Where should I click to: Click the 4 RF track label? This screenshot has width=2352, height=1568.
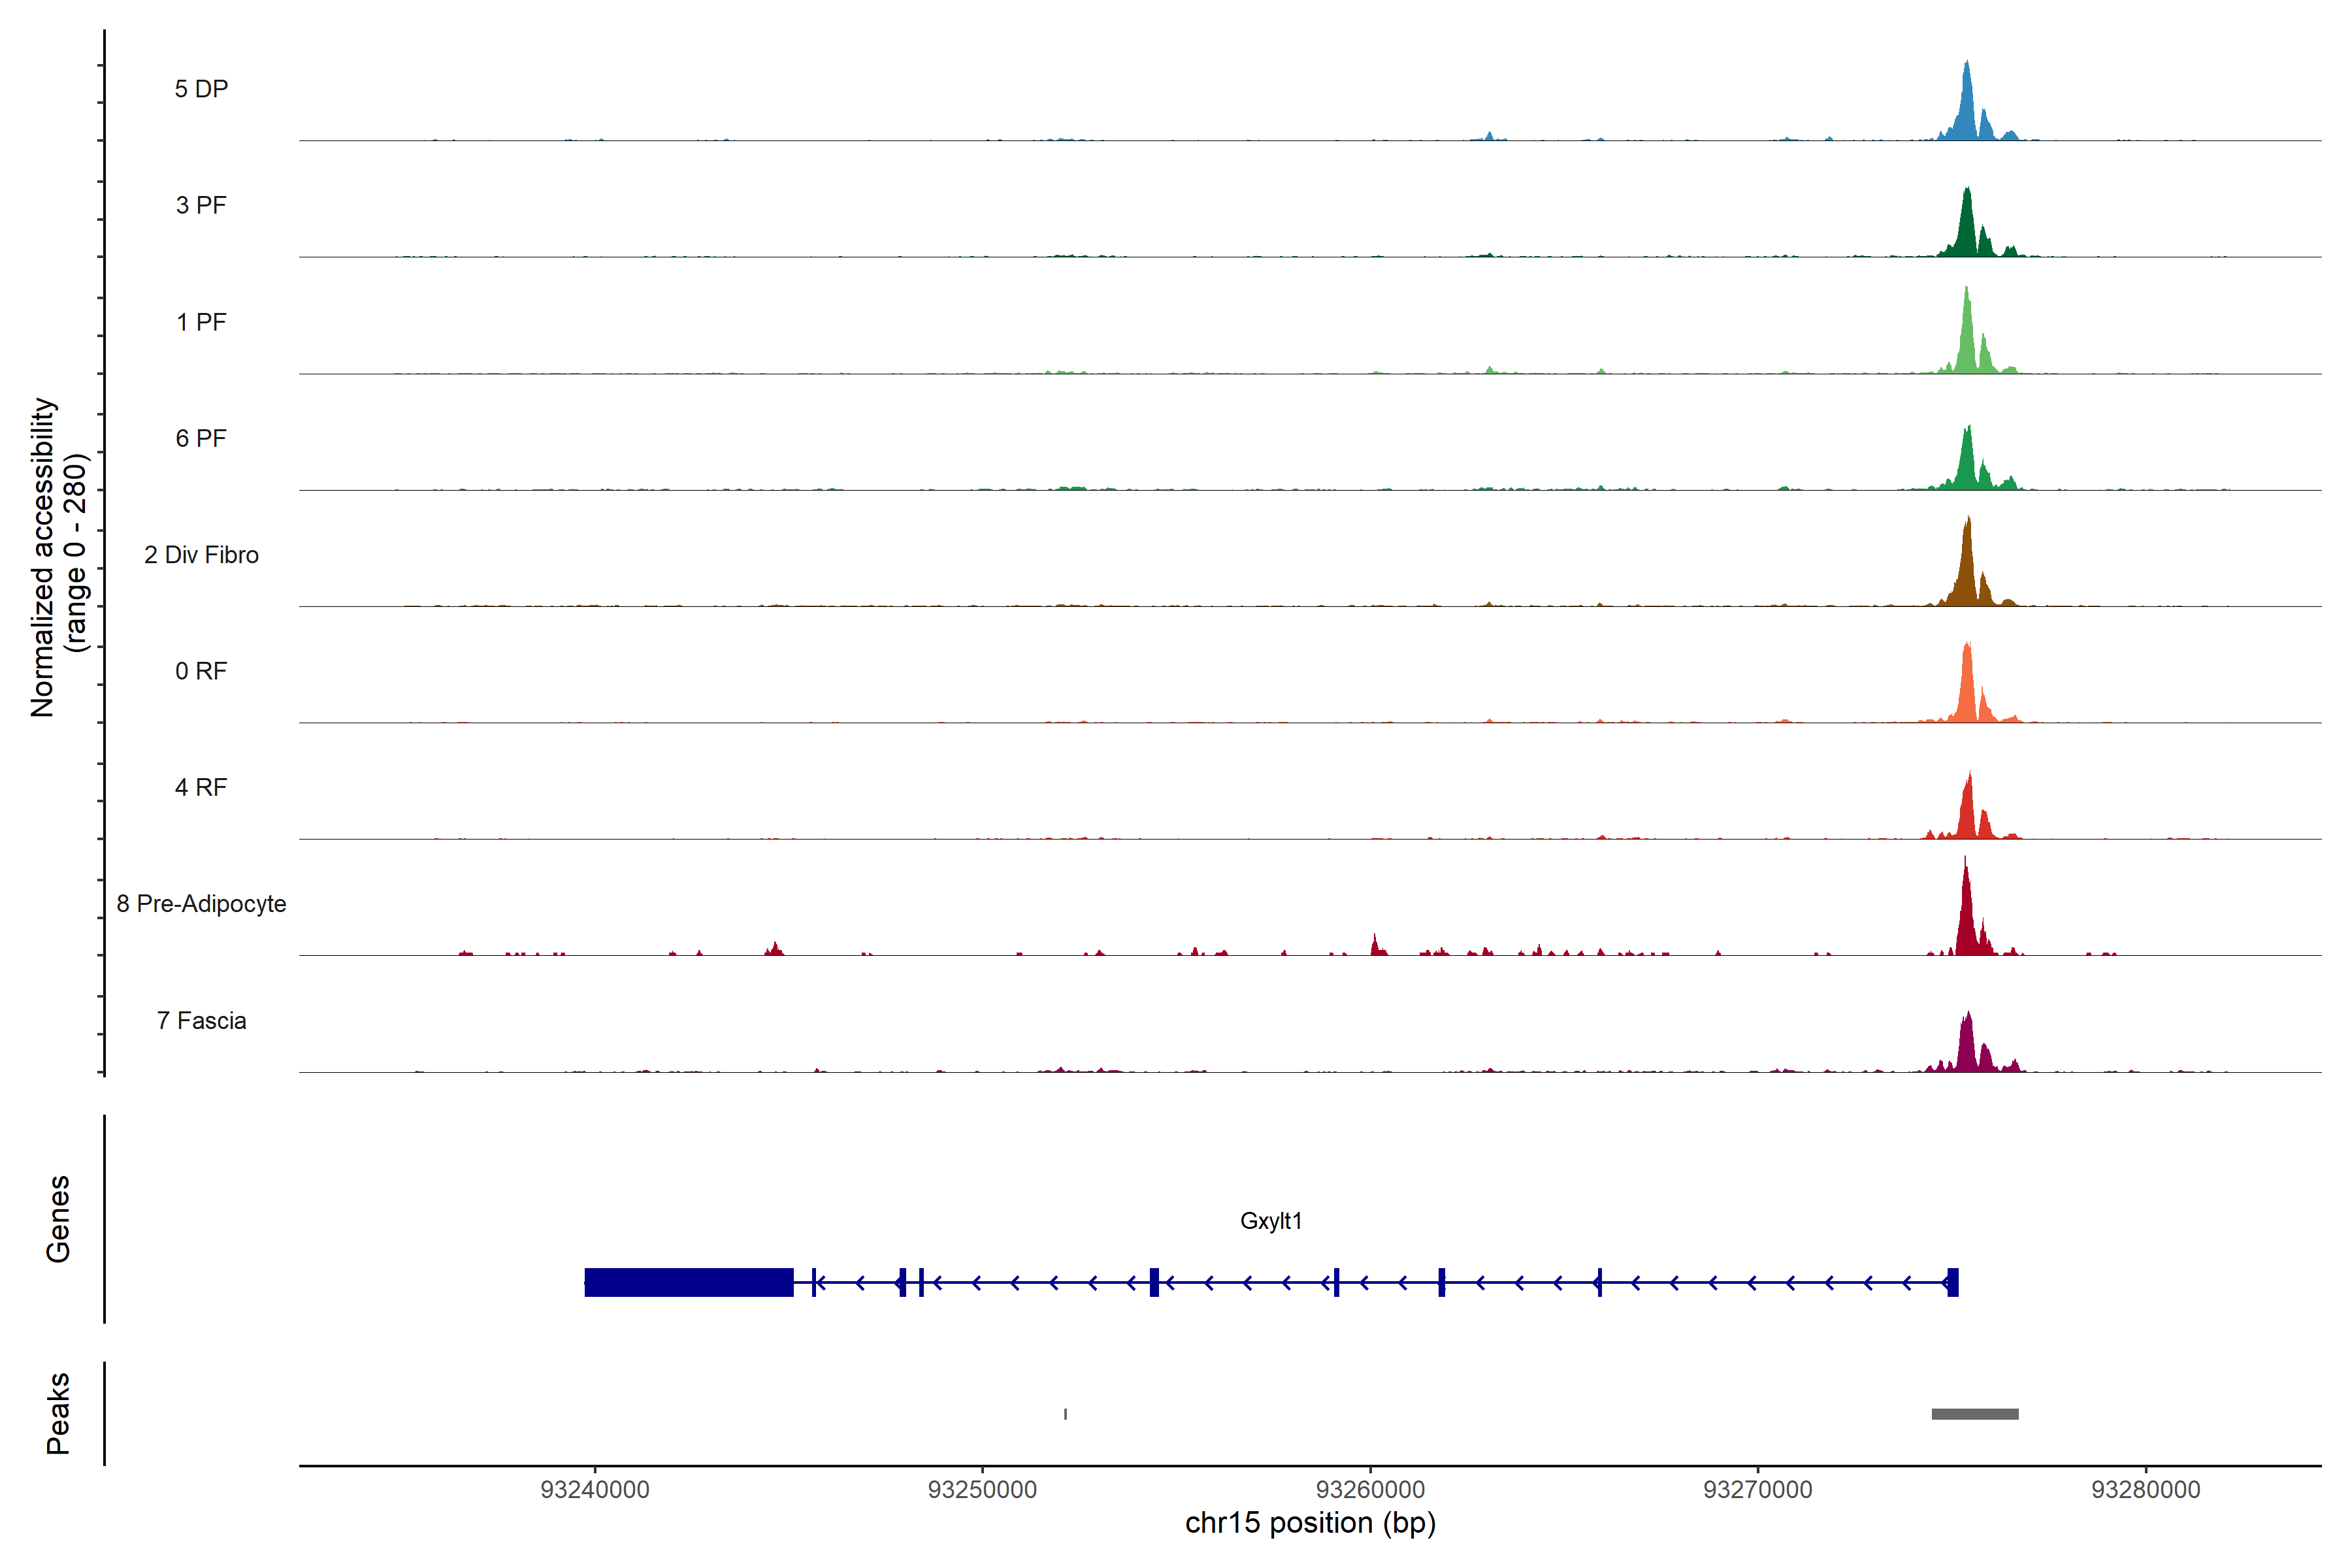pos(201,787)
